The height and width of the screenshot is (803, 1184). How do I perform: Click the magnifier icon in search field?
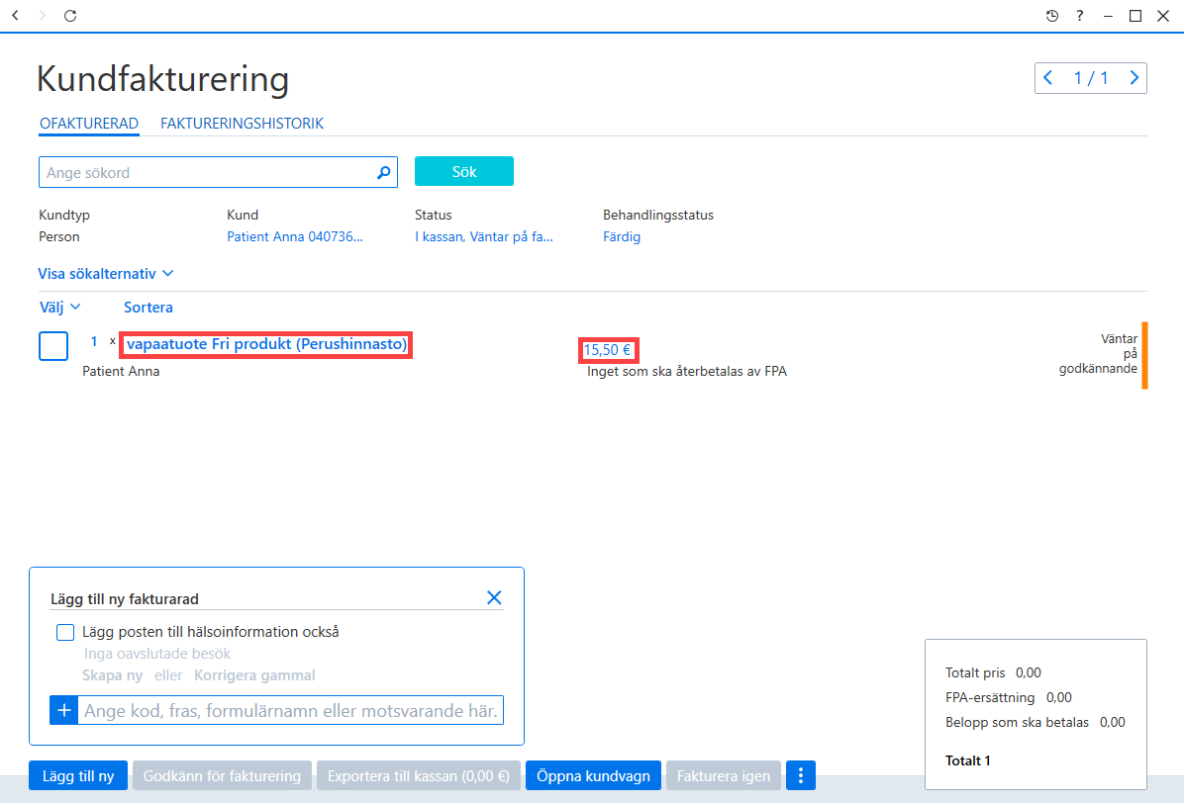coord(383,173)
